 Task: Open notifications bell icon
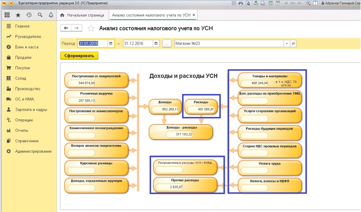coord(51,15)
